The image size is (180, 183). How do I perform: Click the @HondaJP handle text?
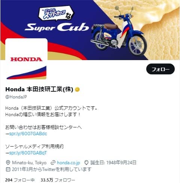pyautogui.click(x=16, y=97)
